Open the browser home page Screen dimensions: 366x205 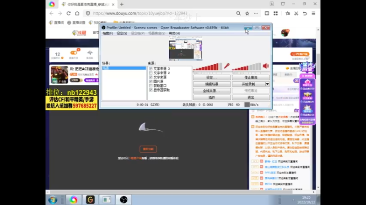pos(77,14)
